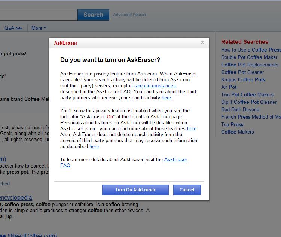Open Krupps Coffee Pots related search

(x=243, y=79)
